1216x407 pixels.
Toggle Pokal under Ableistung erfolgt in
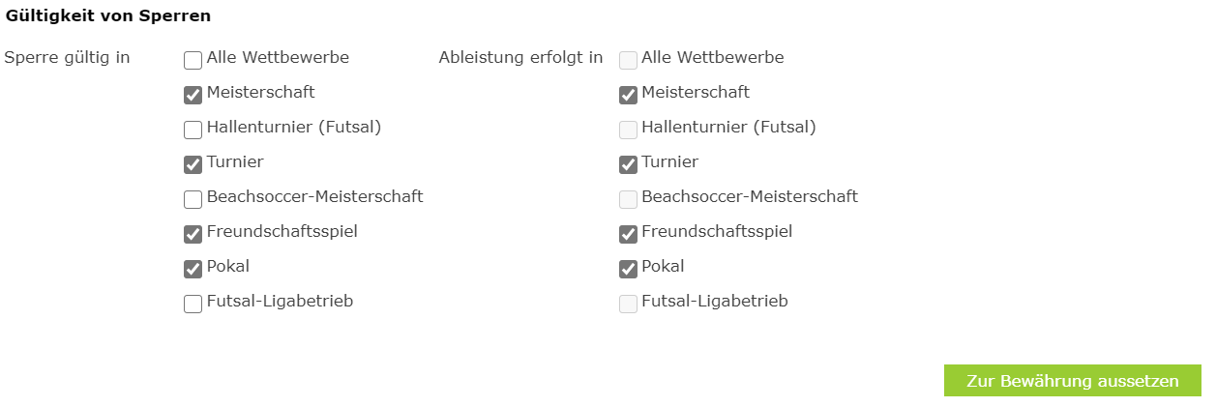628,269
